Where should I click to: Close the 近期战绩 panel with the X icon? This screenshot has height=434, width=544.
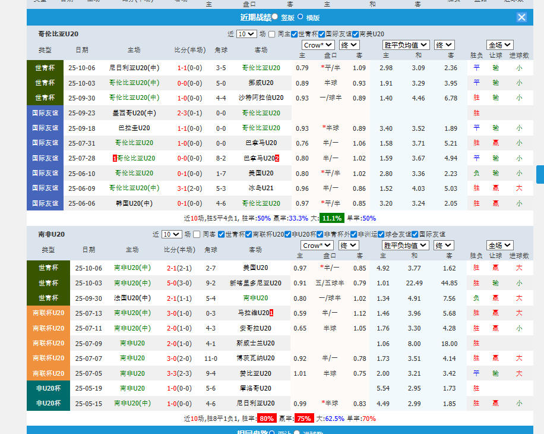(521, 17)
